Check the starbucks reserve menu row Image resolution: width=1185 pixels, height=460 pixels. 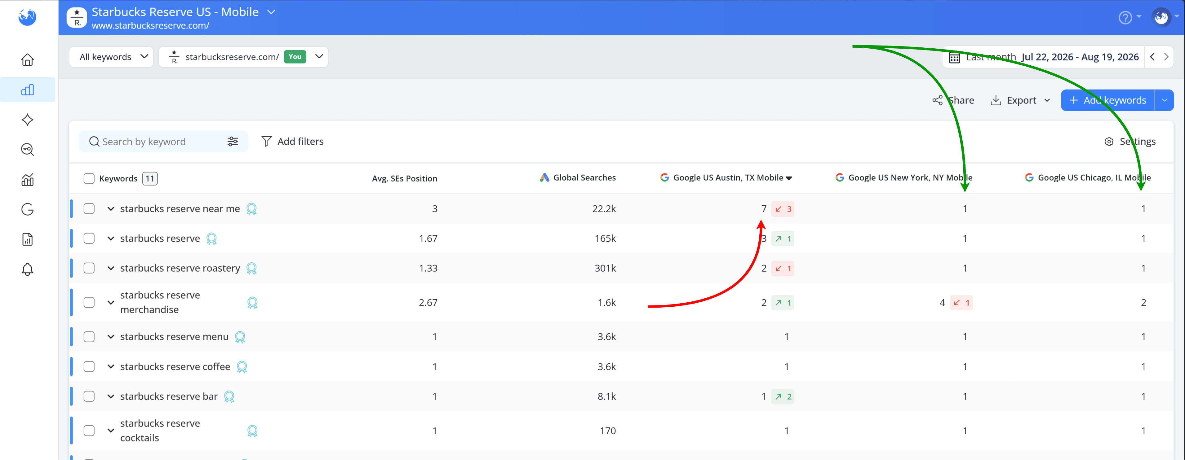(x=89, y=337)
